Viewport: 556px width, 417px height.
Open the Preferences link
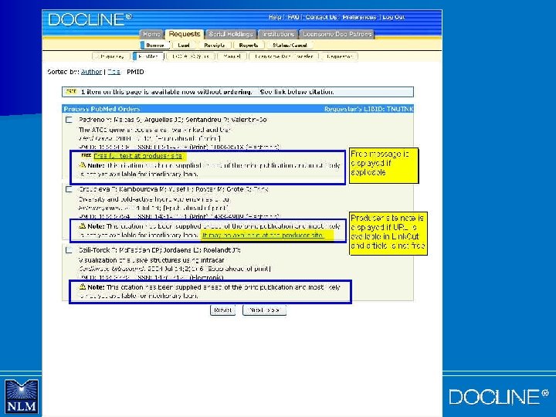point(359,17)
